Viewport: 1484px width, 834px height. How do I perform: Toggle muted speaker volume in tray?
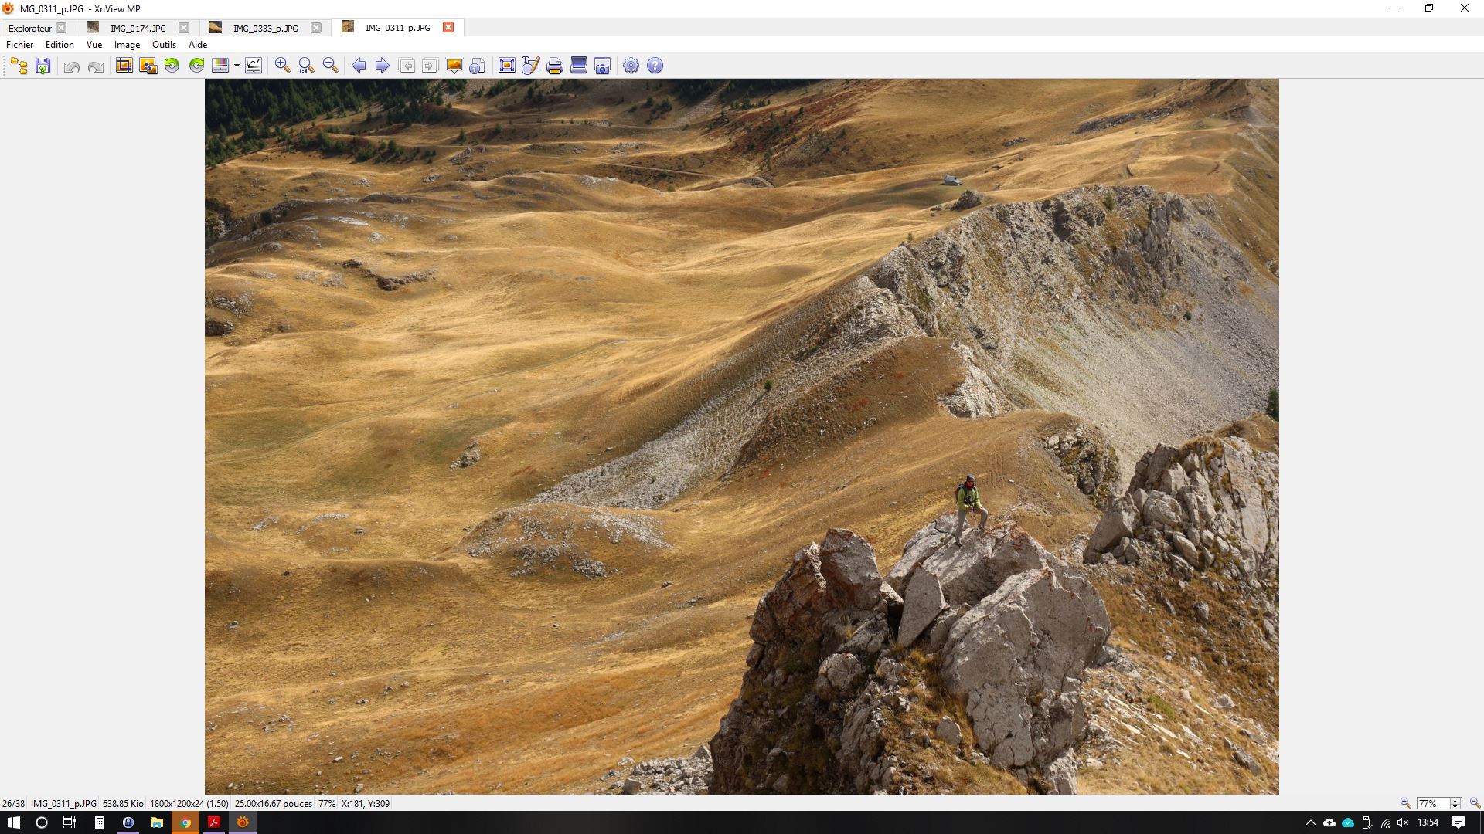(1403, 822)
